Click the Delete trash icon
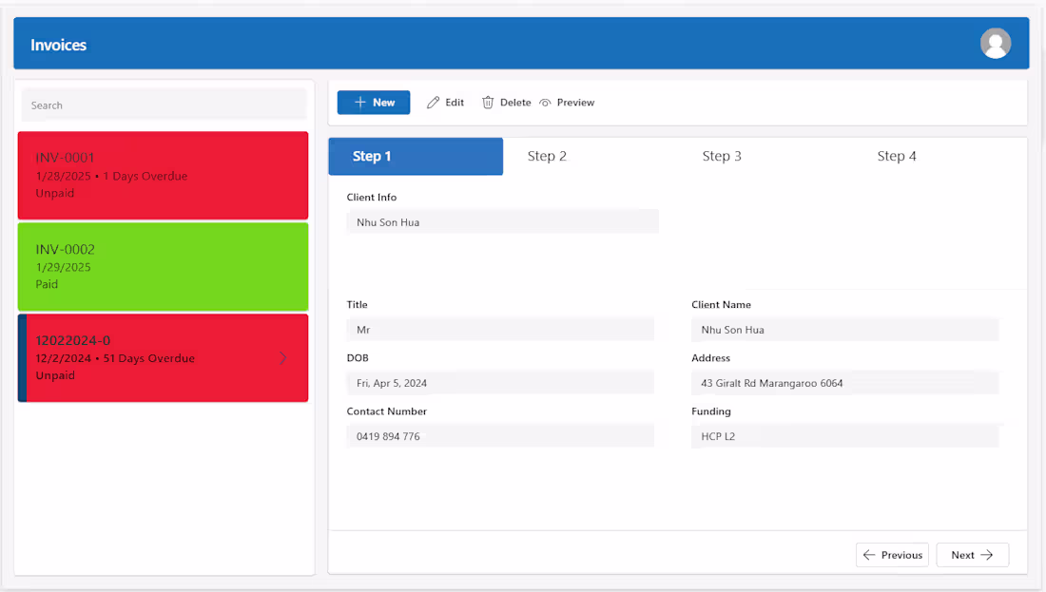Viewport: 1046px width, 592px height. [x=487, y=102]
